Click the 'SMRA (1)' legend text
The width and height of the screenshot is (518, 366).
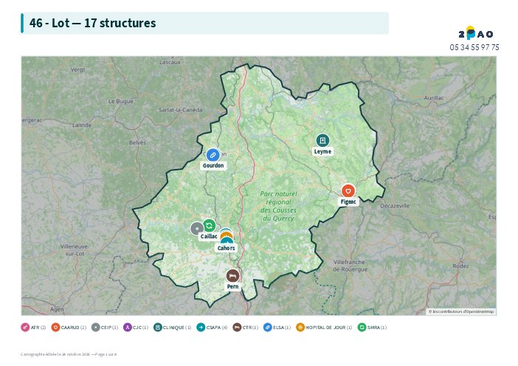coord(377,328)
